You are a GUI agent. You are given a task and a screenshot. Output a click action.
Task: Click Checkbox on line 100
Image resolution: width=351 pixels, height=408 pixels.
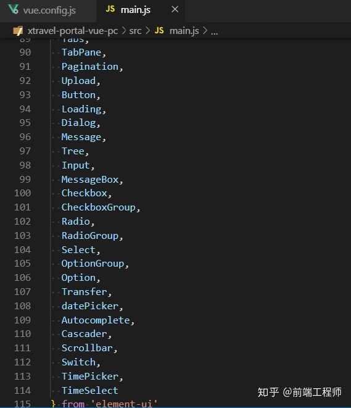(84, 193)
